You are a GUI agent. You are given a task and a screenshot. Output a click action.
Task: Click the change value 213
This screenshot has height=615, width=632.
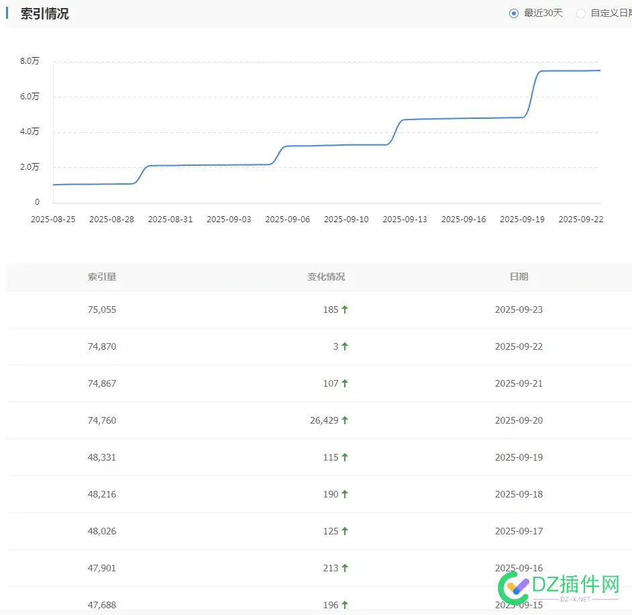pos(331,568)
